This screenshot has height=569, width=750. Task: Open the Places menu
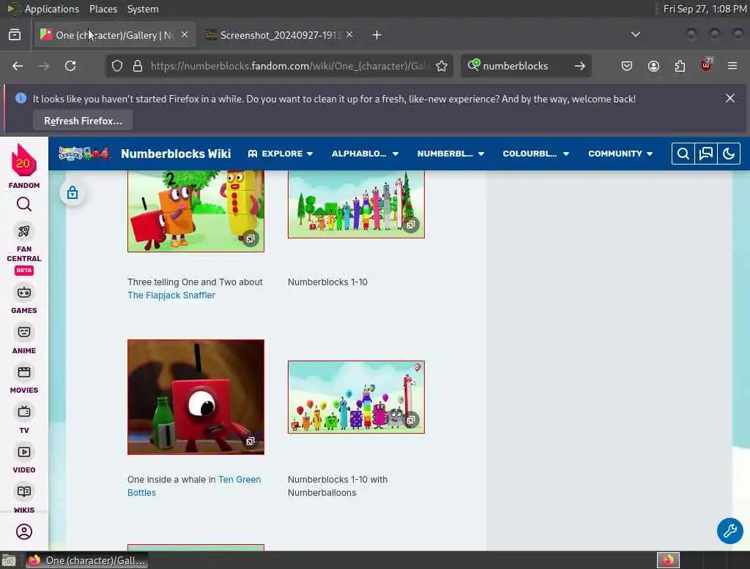(103, 9)
